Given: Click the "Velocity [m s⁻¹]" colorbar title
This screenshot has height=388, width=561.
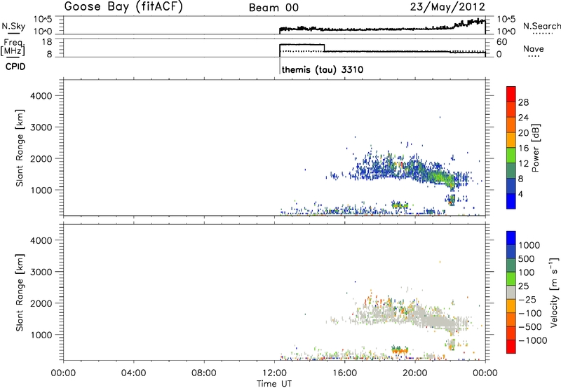Looking at the screenshot, I should pyautogui.click(x=554, y=292).
